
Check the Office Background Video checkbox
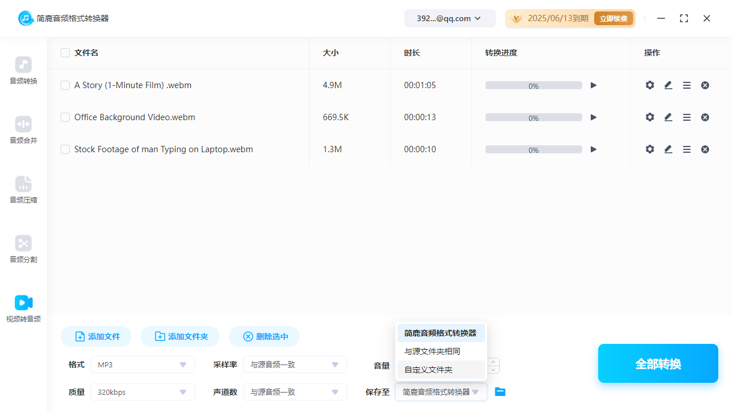click(x=65, y=117)
